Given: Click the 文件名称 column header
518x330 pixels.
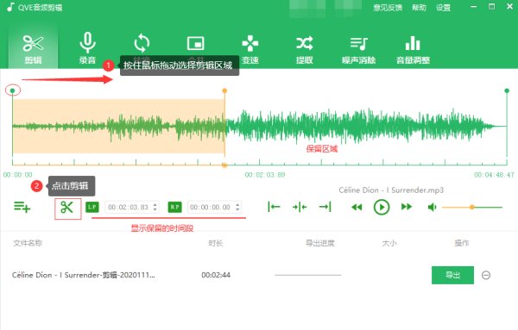Looking at the screenshot, I should [x=28, y=243].
